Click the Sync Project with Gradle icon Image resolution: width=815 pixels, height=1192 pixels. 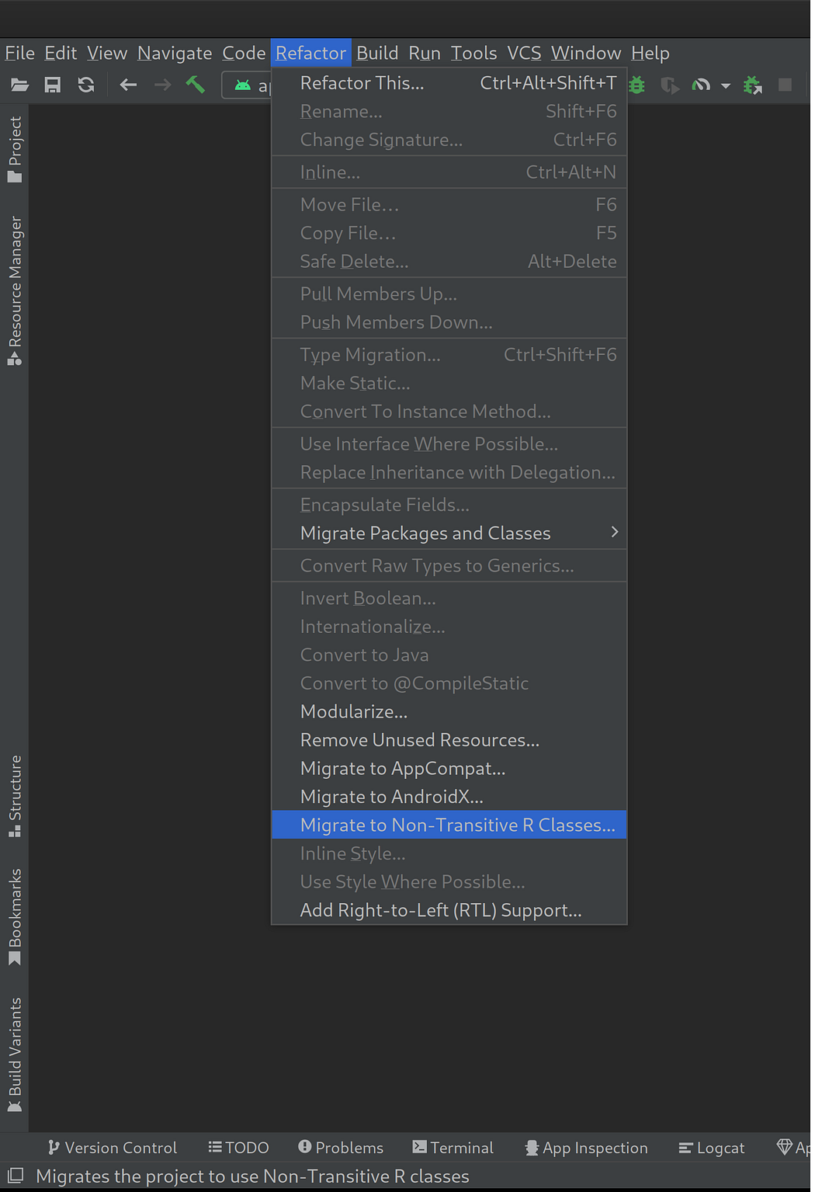[x=85, y=85]
